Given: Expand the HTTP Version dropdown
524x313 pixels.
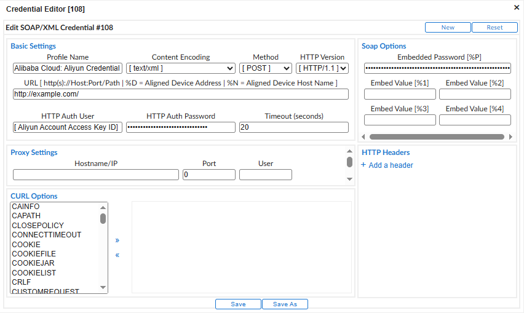Looking at the screenshot, I should (322, 68).
